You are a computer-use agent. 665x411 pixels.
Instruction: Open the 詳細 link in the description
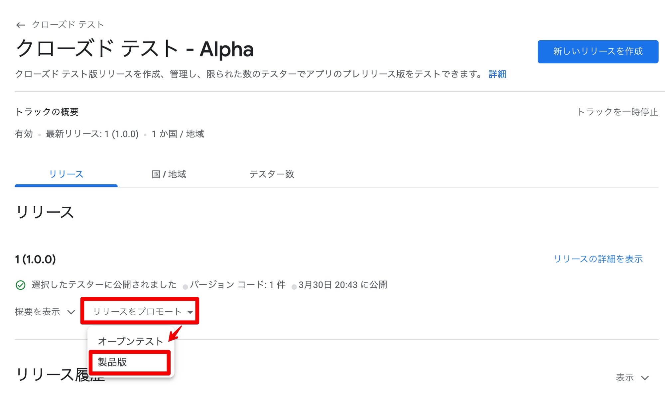click(497, 74)
